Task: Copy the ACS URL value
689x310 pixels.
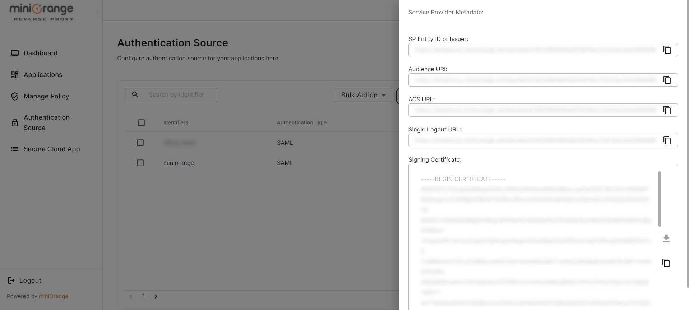Action: pyautogui.click(x=667, y=110)
